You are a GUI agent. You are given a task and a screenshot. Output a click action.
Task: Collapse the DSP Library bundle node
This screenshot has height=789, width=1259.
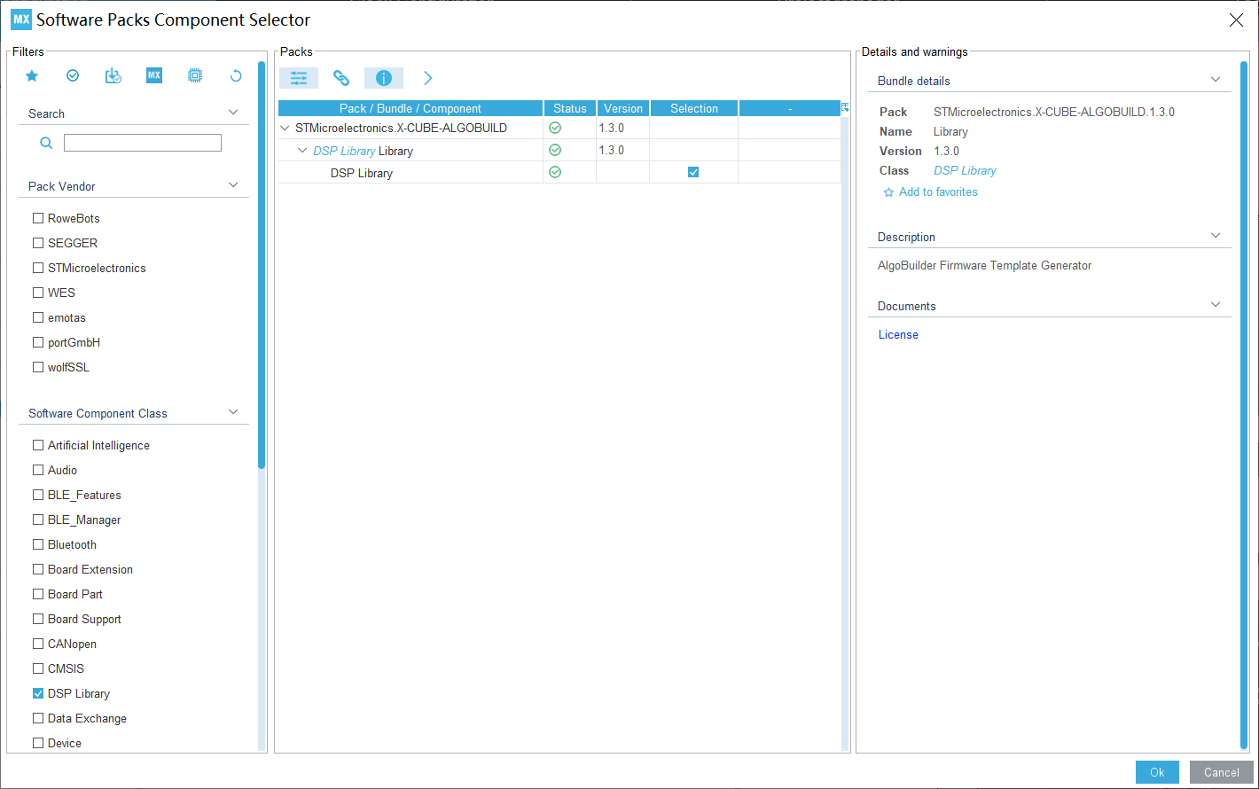[302, 151]
